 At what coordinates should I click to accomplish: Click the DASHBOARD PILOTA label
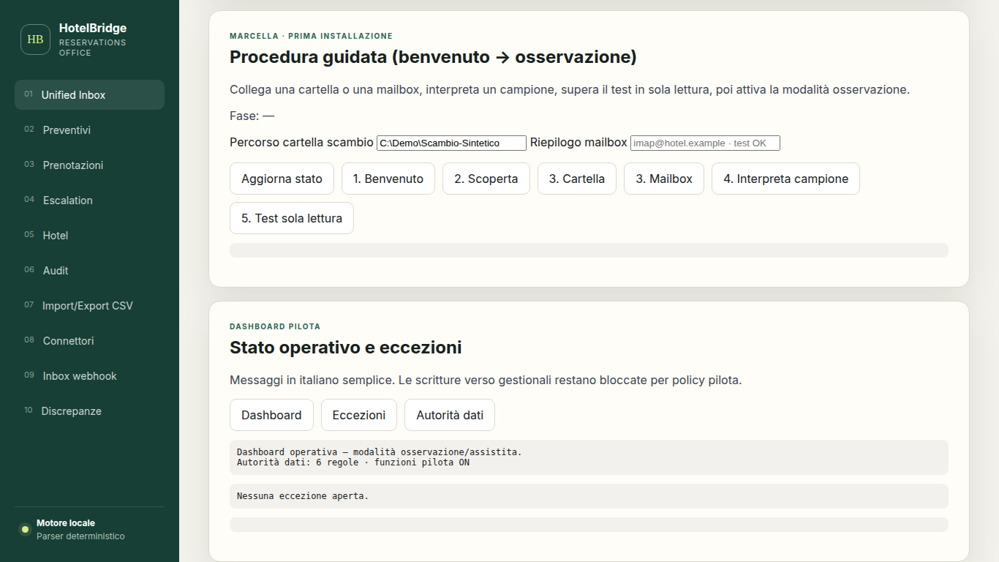[275, 326]
